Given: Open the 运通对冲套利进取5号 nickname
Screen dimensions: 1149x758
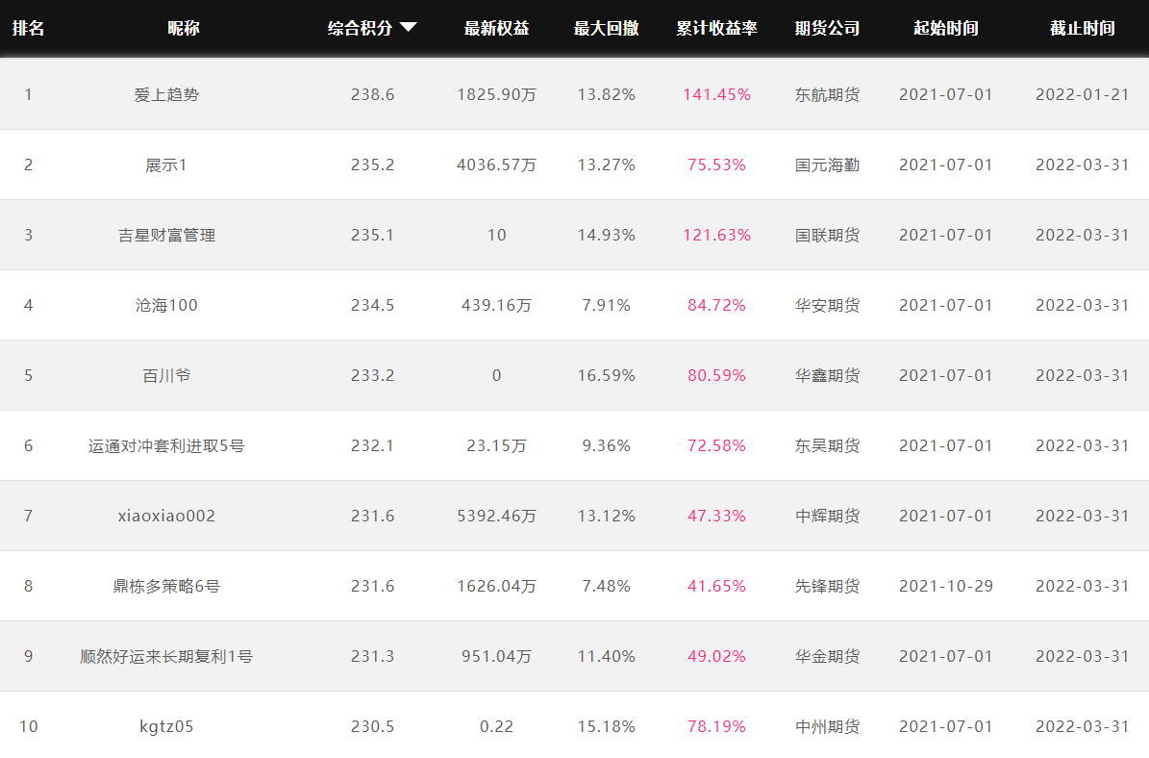Looking at the screenshot, I should tap(166, 445).
